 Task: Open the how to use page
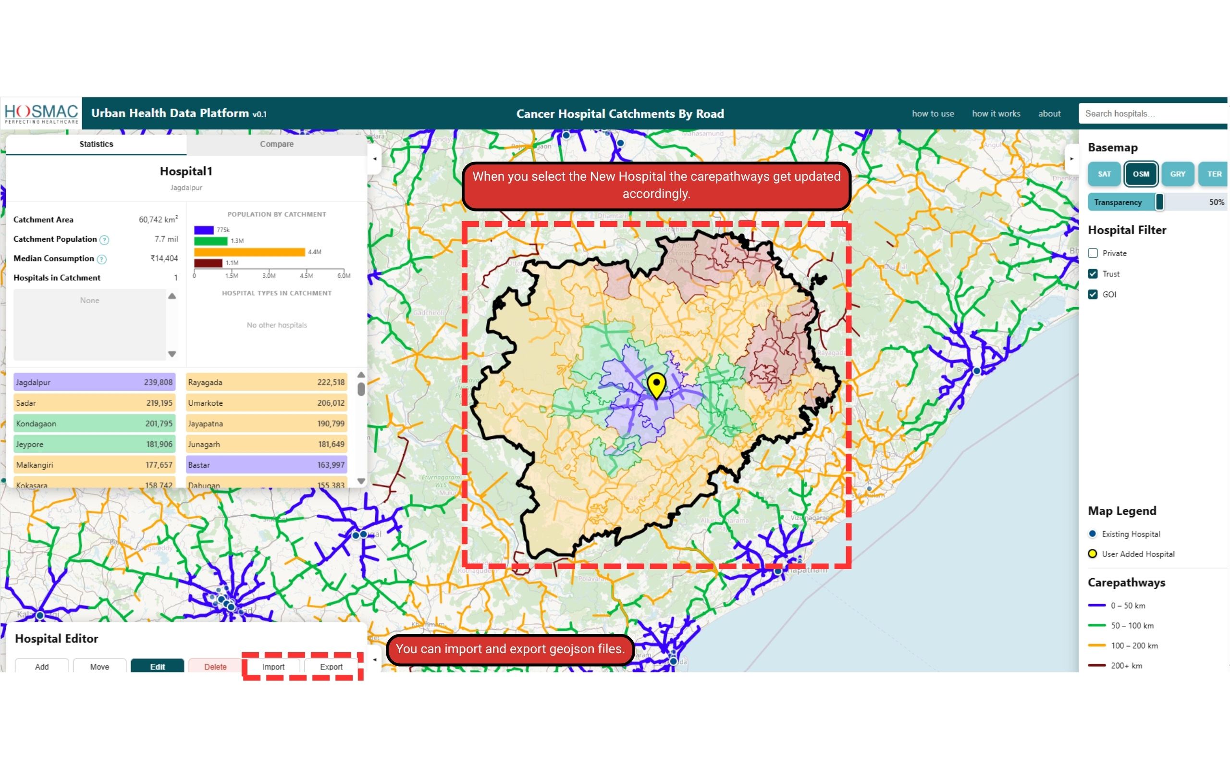pos(933,113)
